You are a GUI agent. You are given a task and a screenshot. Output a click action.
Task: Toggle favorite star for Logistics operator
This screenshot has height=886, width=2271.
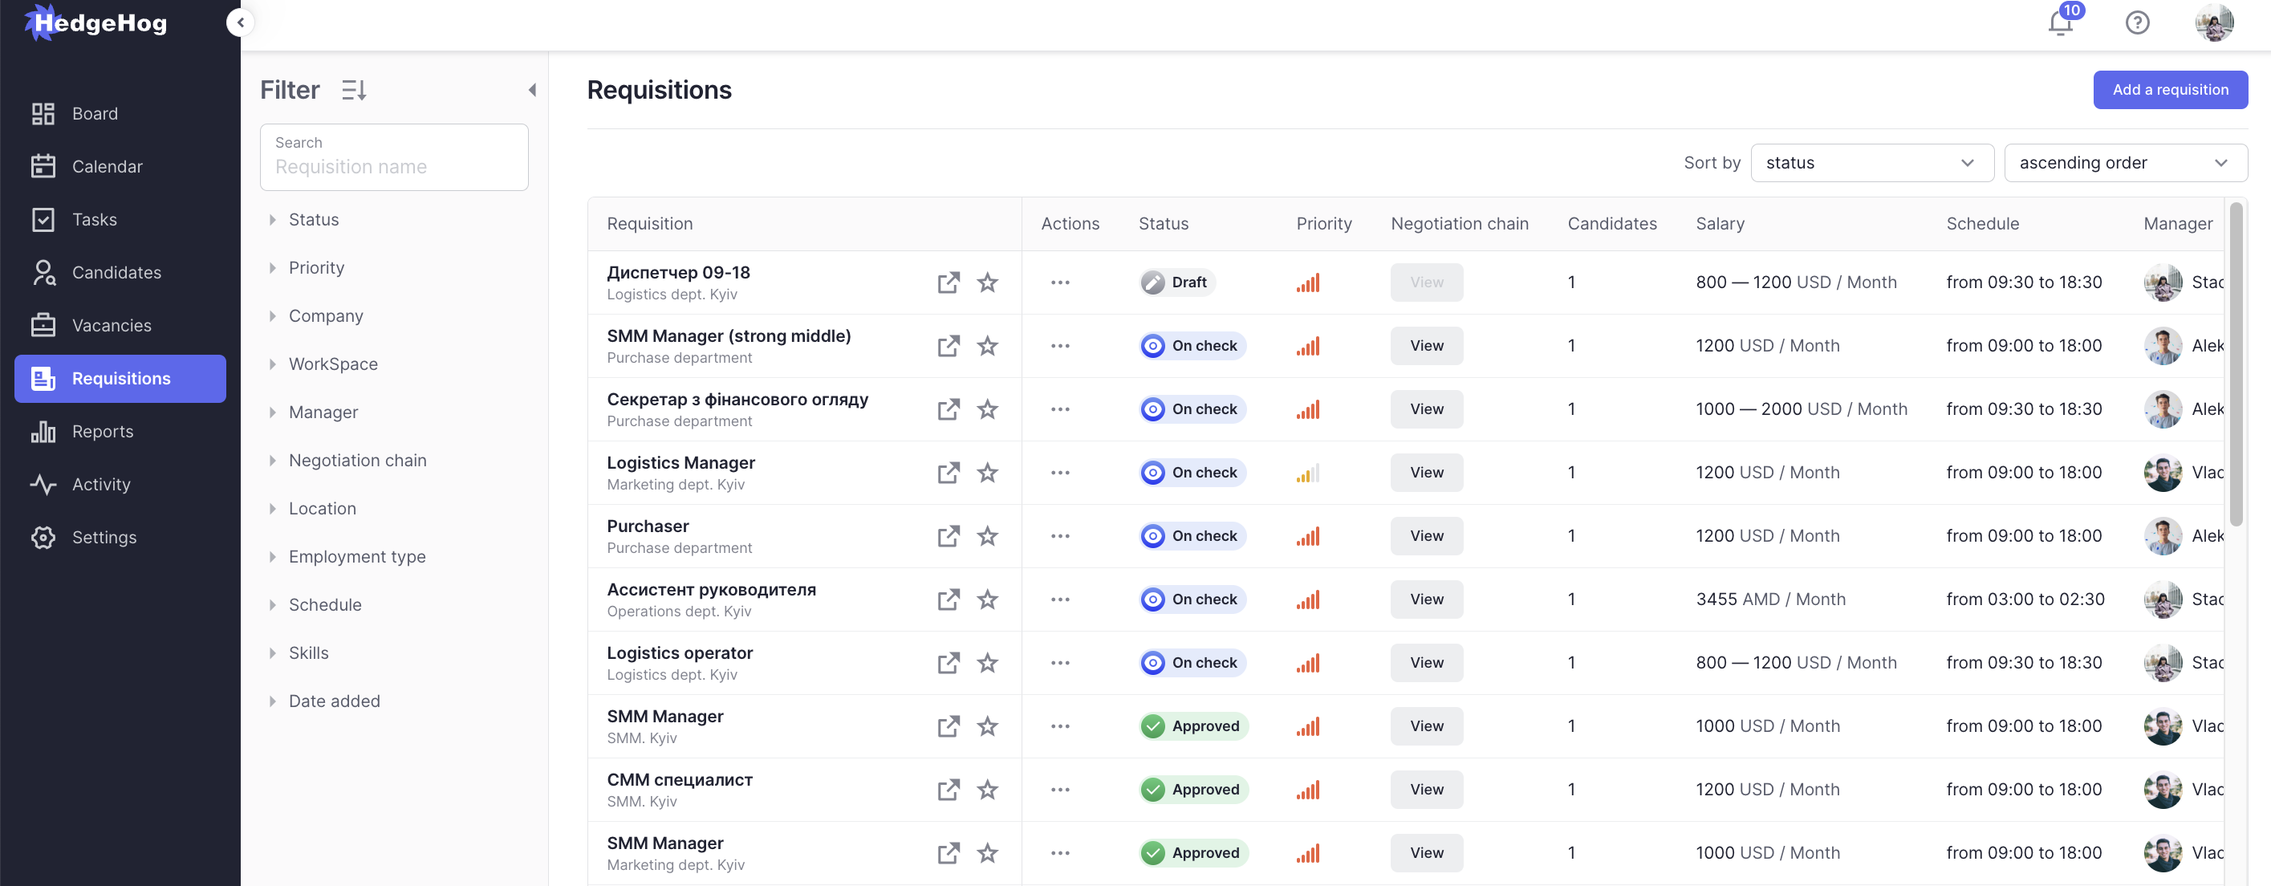pyautogui.click(x=987, y=663)
